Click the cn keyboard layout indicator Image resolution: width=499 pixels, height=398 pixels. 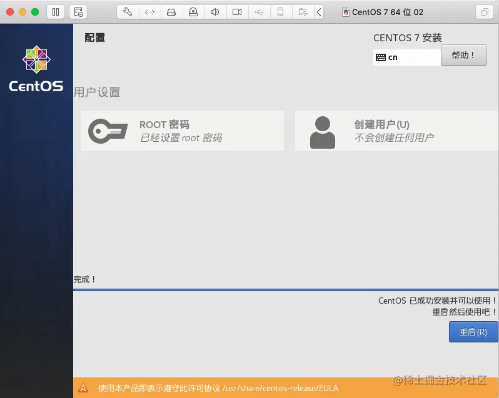point(406,57)
